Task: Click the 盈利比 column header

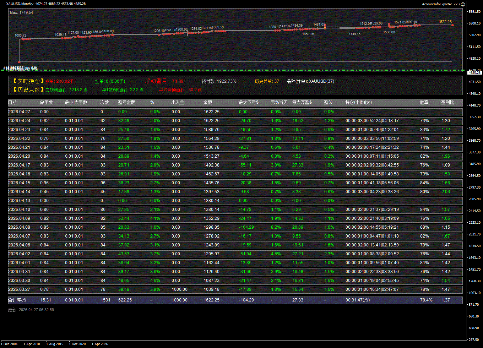Action: [x=447, y=103]
